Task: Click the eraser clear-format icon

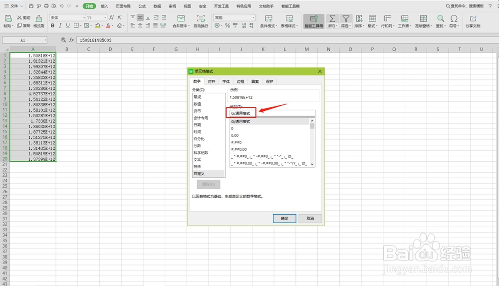Action: pyautogui.click(x=119, y=25)
